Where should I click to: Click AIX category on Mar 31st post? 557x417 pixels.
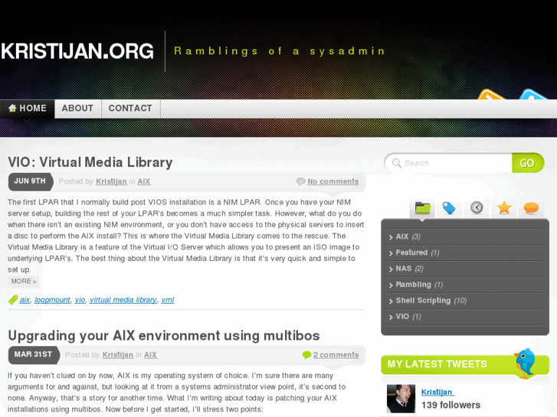click(x=151, y=355)
